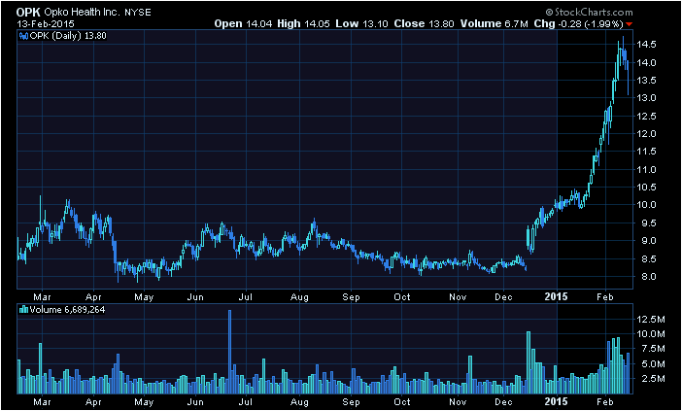Click the 10.0M volume axis label
Viewport: 682px width, 411px height.
pyautogui.click(x=652, y=334)
